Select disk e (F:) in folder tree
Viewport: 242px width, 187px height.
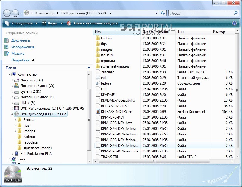click(x=28, y=103)
